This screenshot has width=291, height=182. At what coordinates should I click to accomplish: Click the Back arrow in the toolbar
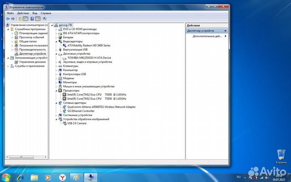8,19
